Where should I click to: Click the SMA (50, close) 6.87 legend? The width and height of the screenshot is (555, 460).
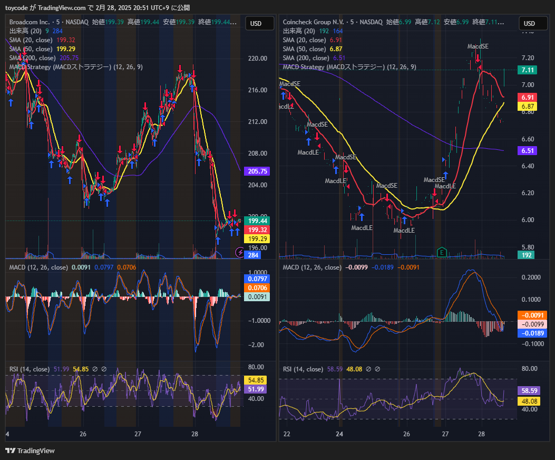pyautogui.click(x=312, y=49)
